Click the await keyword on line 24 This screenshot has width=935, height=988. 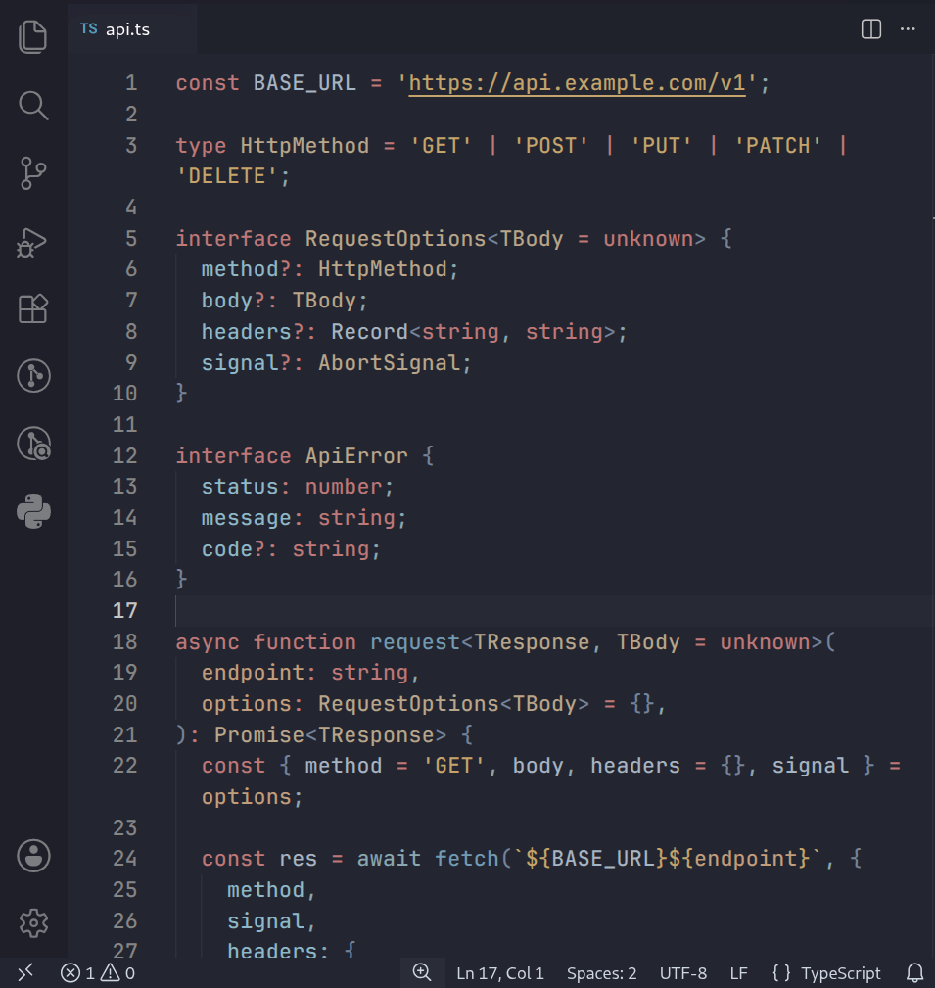click(x=389, y=859)
